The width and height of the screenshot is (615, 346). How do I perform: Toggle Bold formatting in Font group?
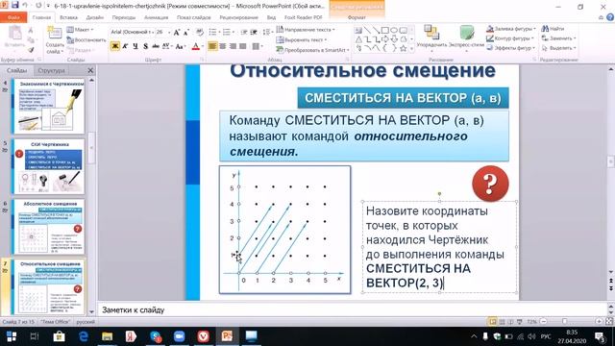coord(115,46)
